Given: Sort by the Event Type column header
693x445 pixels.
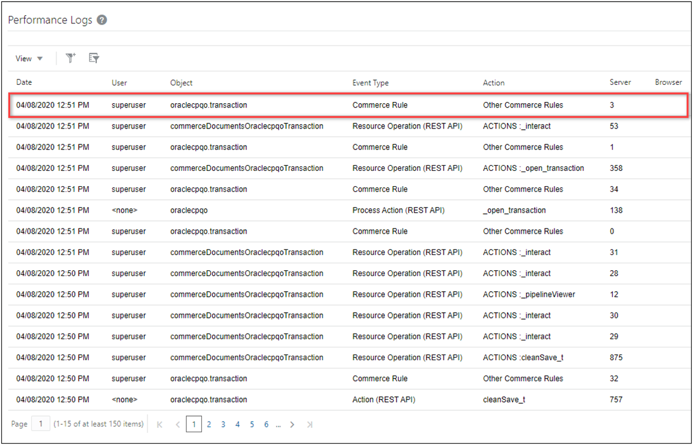Looking at the screenshot, I should (371, 82).
